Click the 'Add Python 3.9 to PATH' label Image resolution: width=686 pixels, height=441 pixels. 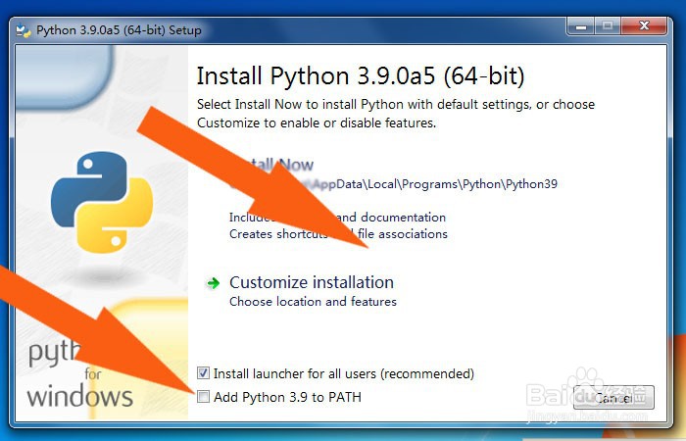(287, 397)
